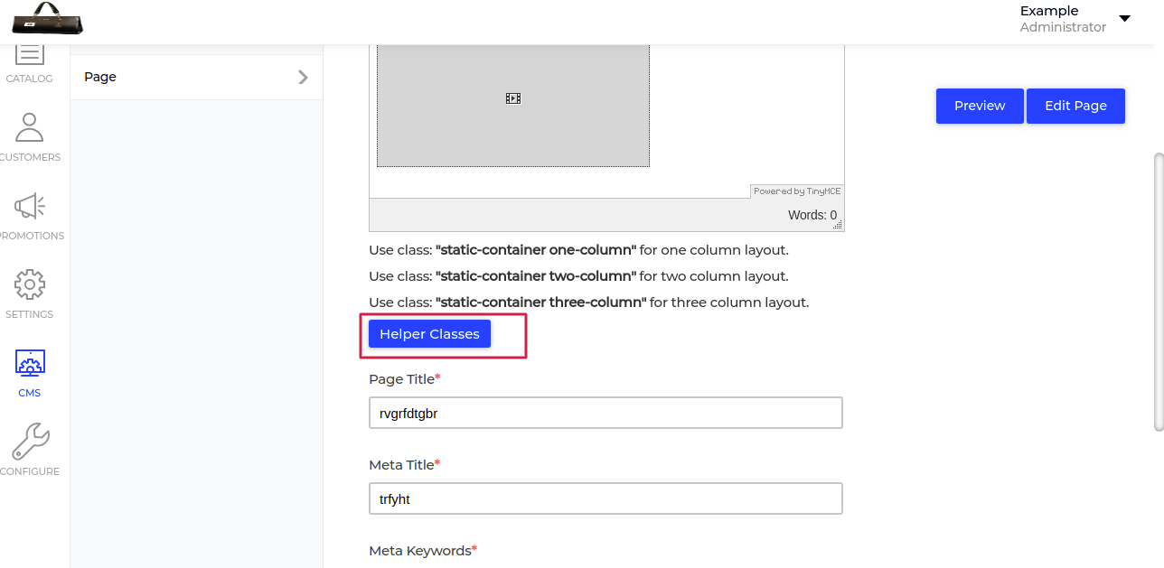The image size is (1164, 568).
Task: Click the 'static-container two-column' hint text
Action: pos(536,276)
